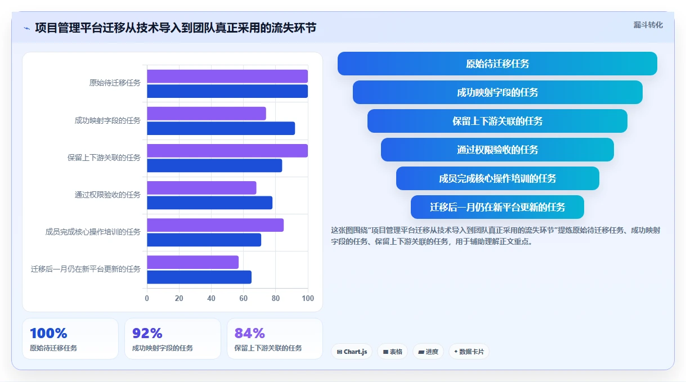The height and width of the screenshot is (382, 686).
Task: Click the 漏斗转化 label in the header
Action: 648,25
